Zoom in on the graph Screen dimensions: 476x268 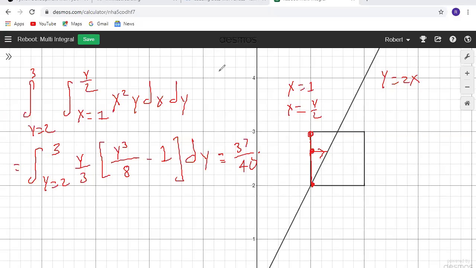(467, 73)
